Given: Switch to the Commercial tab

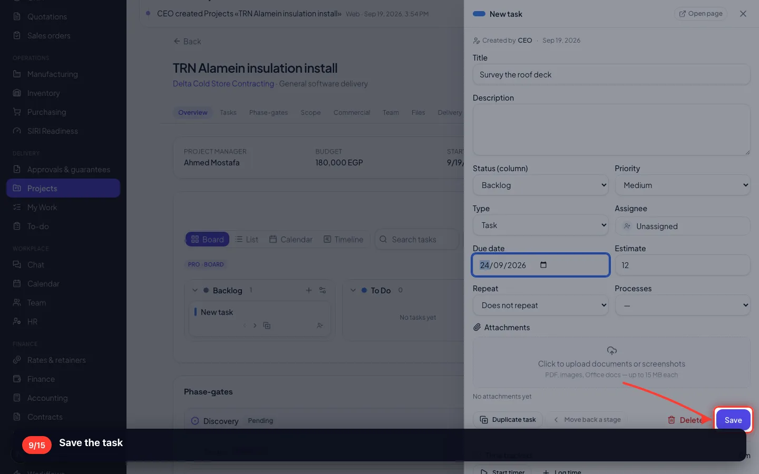Looking at the screenshot, I should click(352, 113).
